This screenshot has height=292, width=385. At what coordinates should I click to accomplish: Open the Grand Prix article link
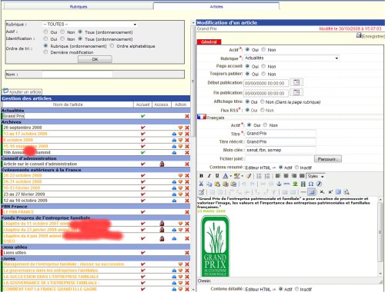(x=14, y=116)
